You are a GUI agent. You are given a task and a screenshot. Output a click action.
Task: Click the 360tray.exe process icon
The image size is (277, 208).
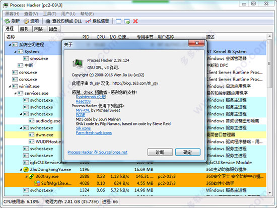(x=31, y=176)
